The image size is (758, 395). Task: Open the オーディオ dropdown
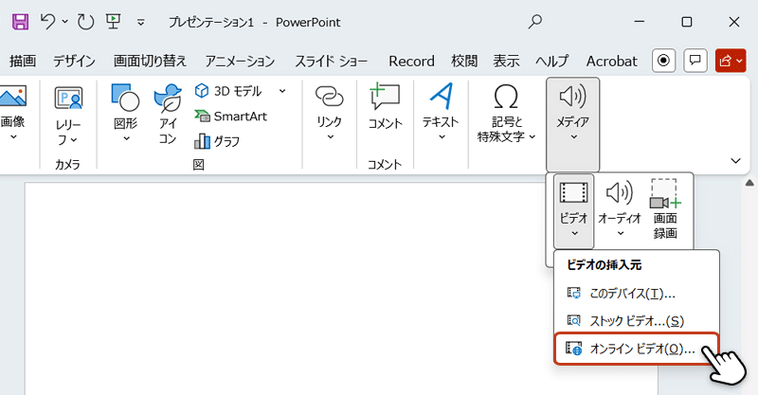[620, 210]
